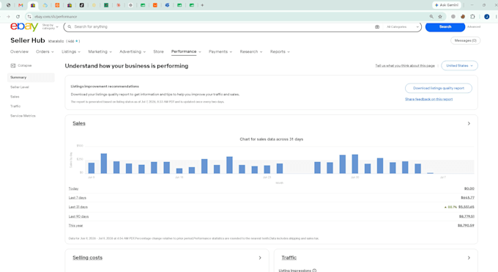Screen dimensions: 498x272
Task: Expand the Research menu
Action: point(251,51)
